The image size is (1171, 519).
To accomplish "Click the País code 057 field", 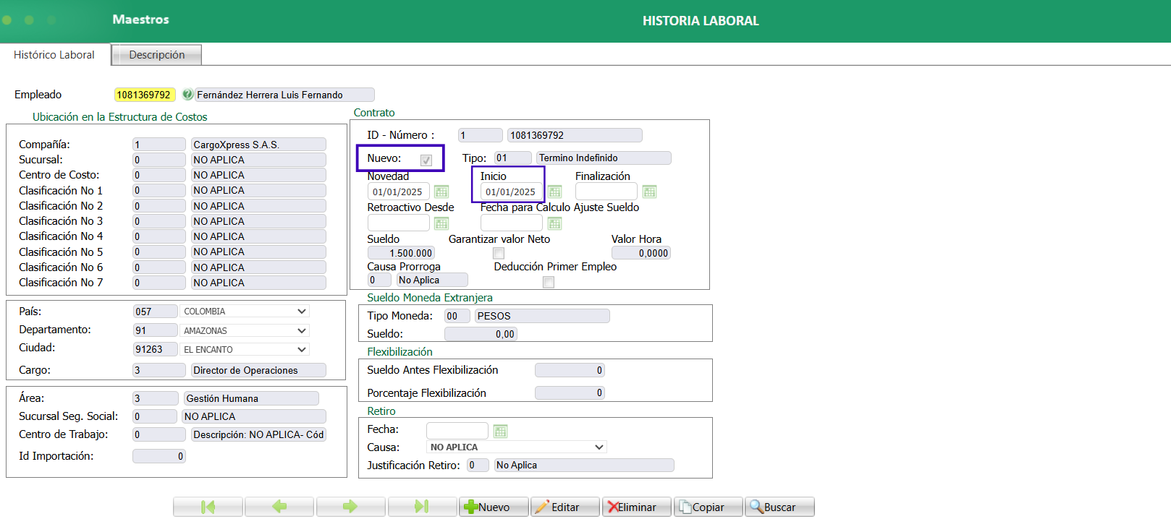I will pos(156,312).
